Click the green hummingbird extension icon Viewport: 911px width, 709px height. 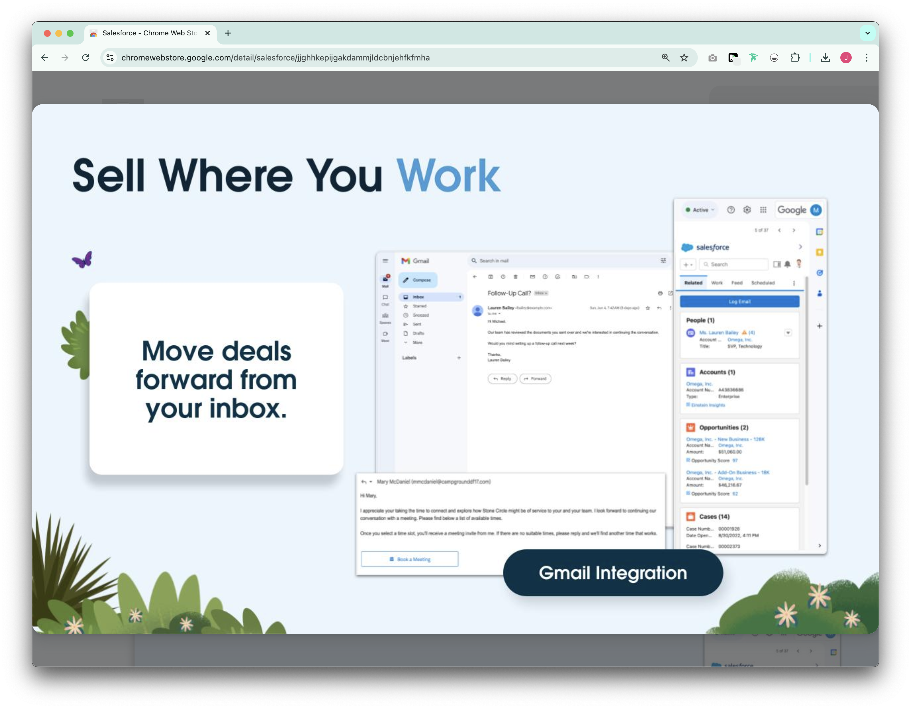click(x=753, y=58)
